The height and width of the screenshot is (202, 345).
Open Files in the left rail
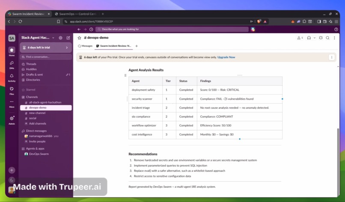[12, 89]
